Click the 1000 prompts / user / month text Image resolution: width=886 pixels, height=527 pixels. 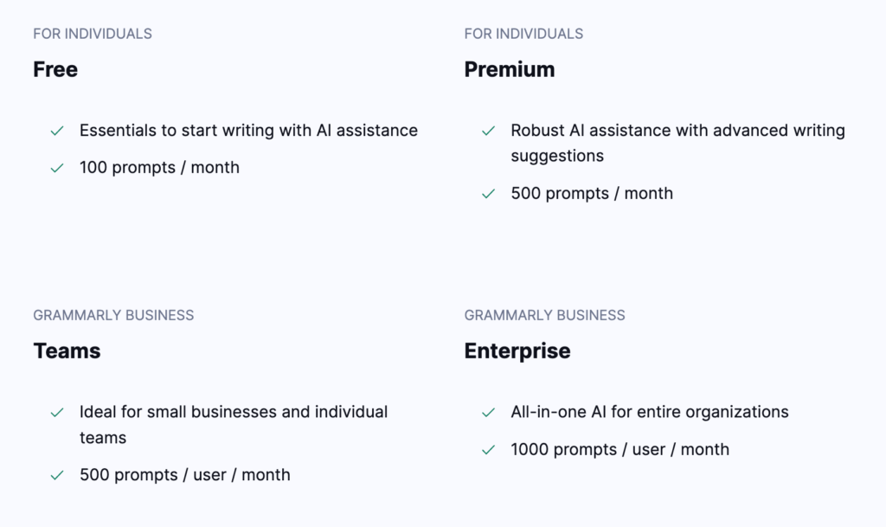tap(620, 450)
